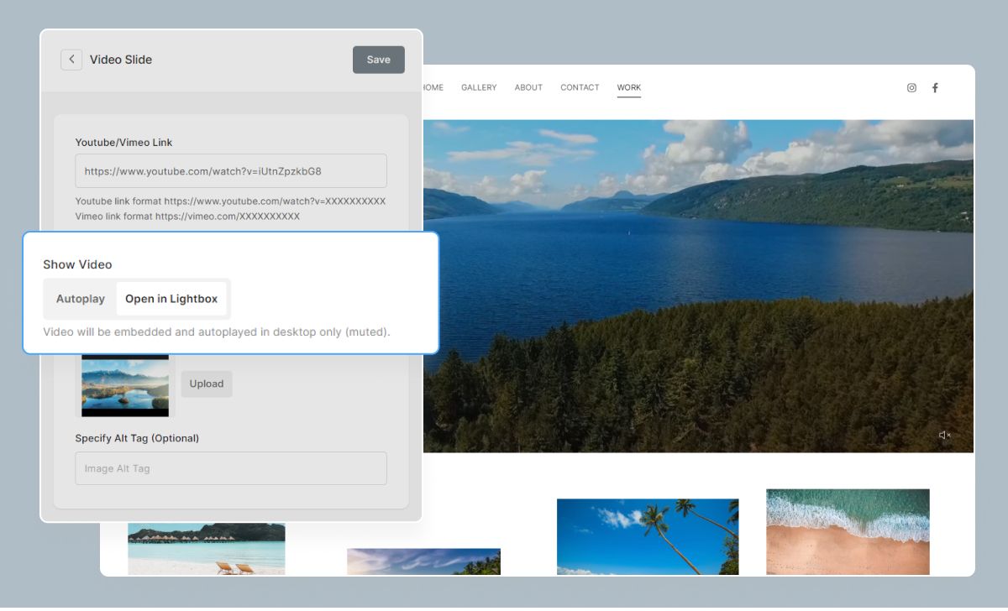Go to the Gallery menu item

(x=479, y=88)
